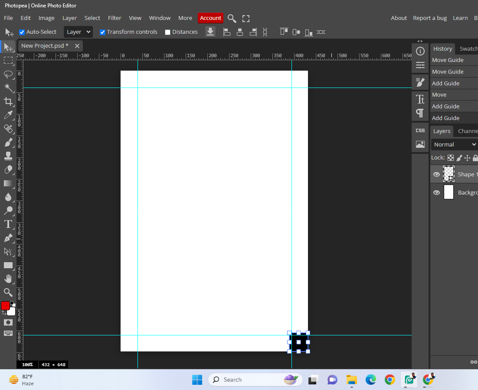478x390 pixels.
Task: Open the Filter menu
Action: (x=115, y=18)
